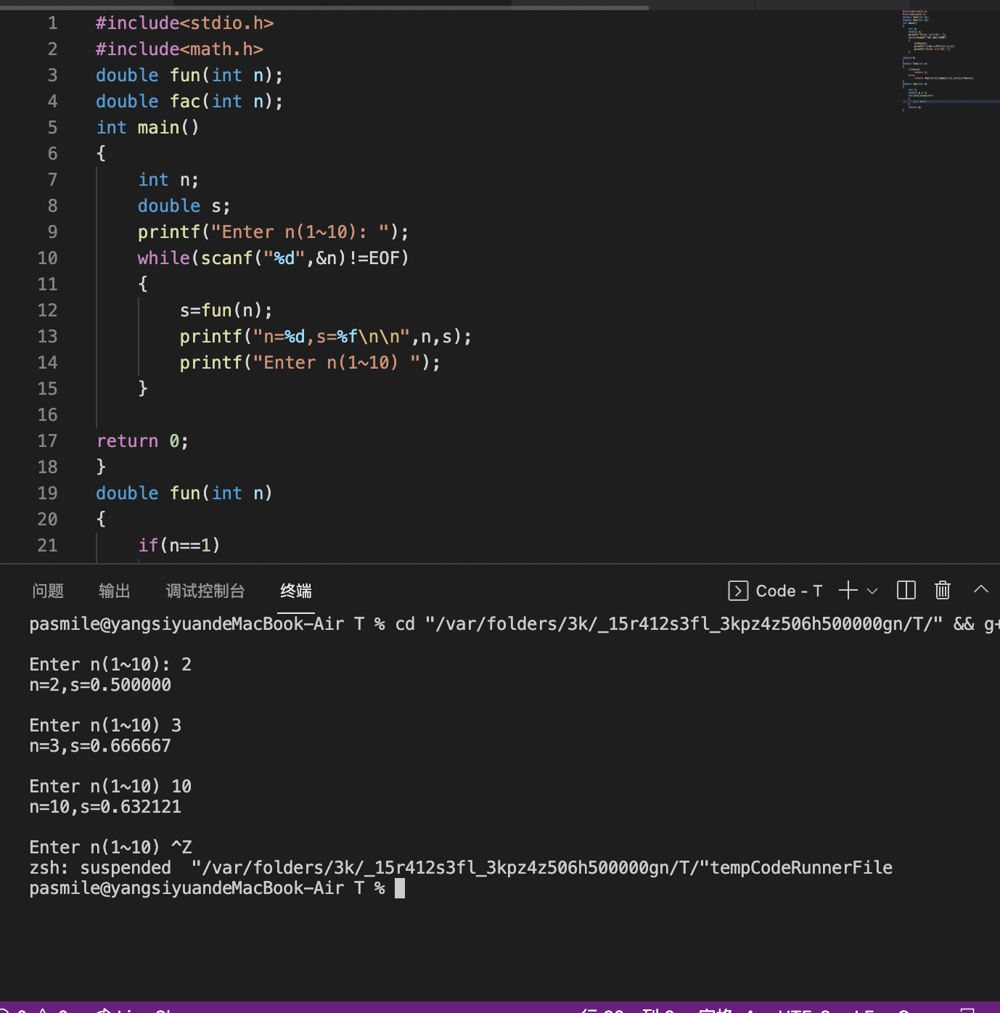The width and height of the screenshot is (1000, 1013).
Task: Click the #include<math.h> line
Action: 179,49
